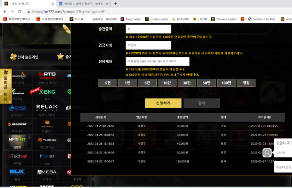Viewport: 292px width, 188px height.
Task: Select the NetEnt provider tile
Action: pos(17,142)
